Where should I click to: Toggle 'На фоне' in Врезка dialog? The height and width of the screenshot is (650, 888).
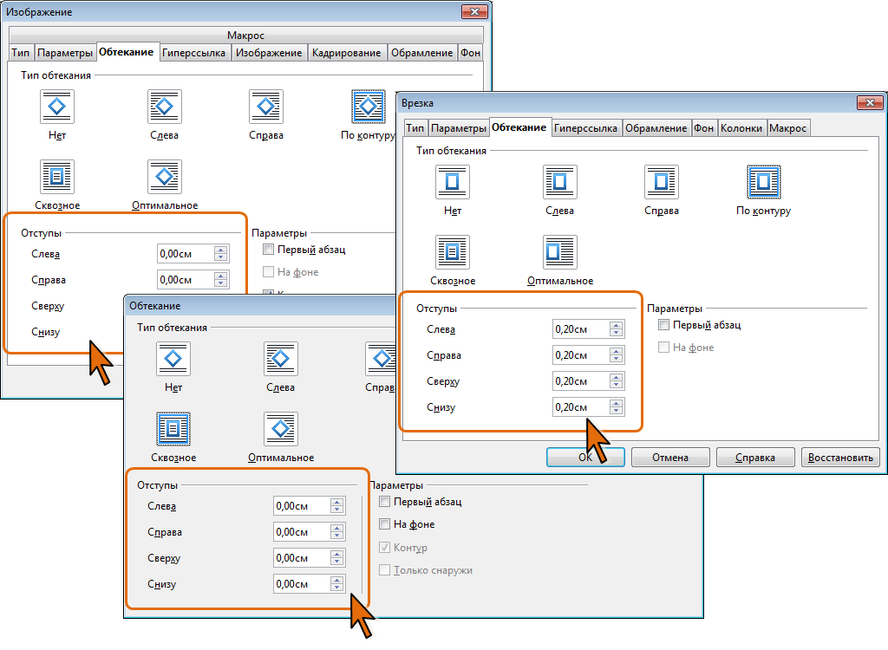[663, 347]
